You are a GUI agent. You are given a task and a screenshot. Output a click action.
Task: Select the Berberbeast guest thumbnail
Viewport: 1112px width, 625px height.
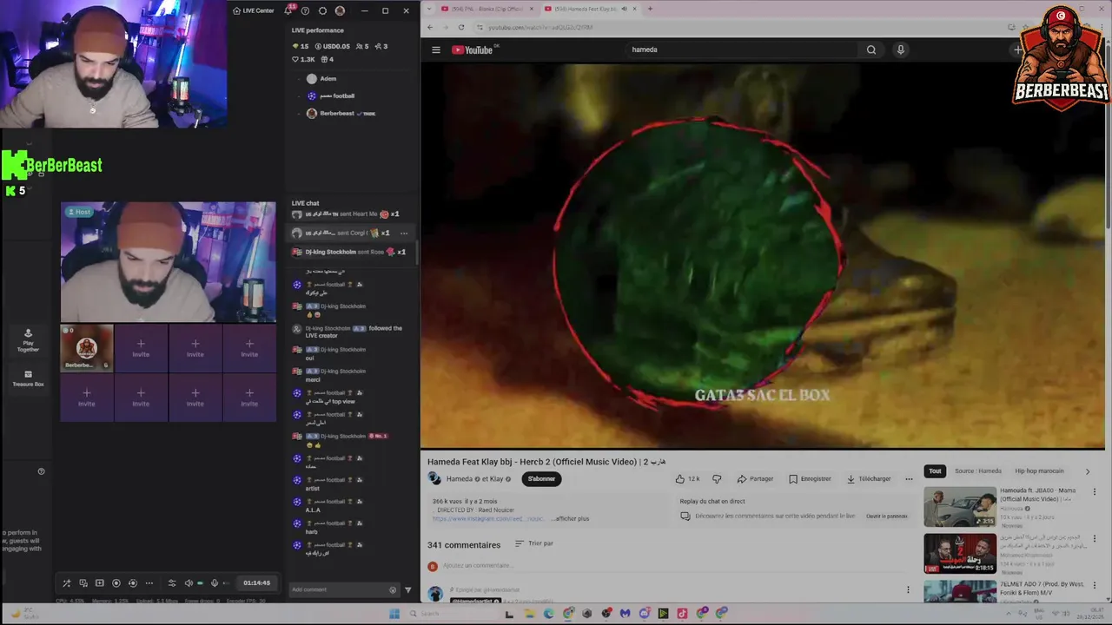(x=87, y=348)
